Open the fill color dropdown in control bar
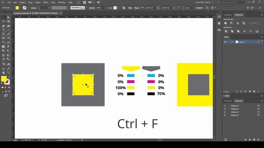Image resolution: width=264 pixels, height=148 pixels. (20, 8)
